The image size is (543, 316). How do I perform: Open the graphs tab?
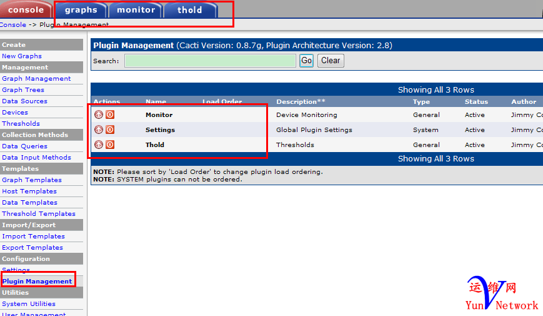click(81, 10)
